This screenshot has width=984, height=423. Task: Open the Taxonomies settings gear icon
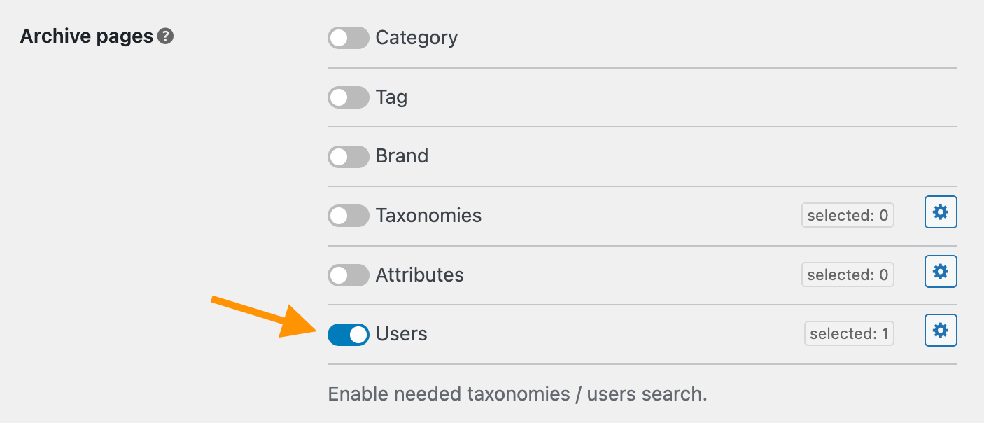[x=941, y=212]
